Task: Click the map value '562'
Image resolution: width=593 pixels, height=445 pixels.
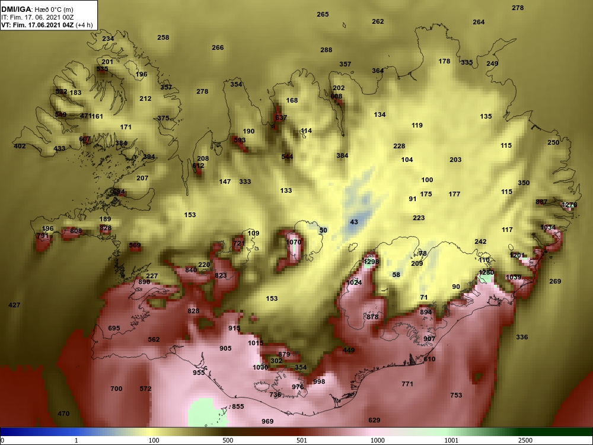Action: click(154, 339)
